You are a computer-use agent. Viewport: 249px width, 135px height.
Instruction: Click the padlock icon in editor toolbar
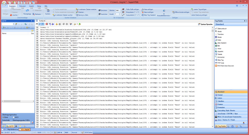click(57, 24)
